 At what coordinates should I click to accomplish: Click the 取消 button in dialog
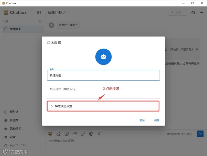coord(142,120)
